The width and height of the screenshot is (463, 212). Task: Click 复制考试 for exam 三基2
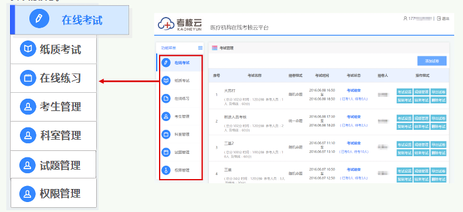[x=404, y=153]
